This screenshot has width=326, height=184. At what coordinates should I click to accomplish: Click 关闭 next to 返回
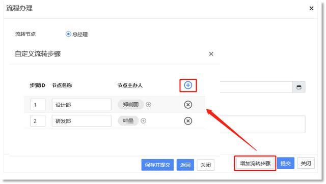tap(205, 165)
